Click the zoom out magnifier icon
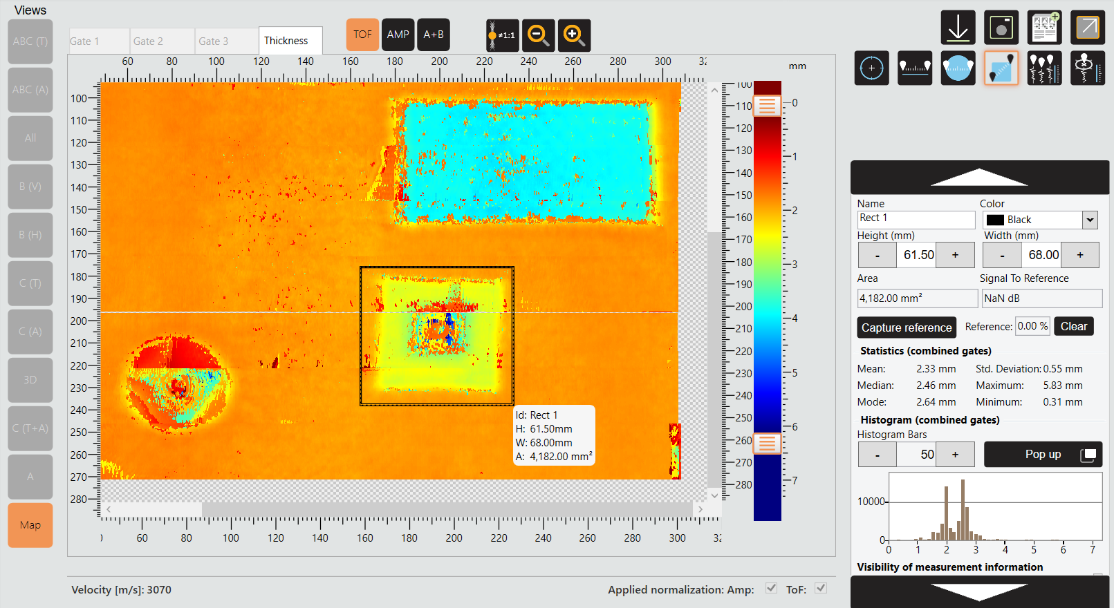The height and width of the screenshot is (608, 1114). click(x=538, y=35)
